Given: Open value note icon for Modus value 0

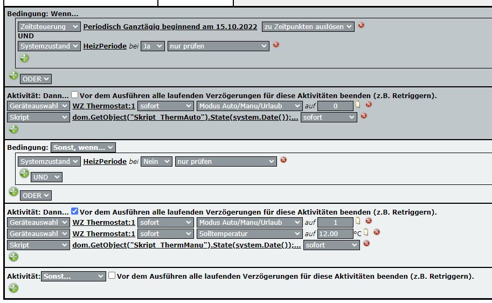Looking at the screenshot, I should [358, 105].
